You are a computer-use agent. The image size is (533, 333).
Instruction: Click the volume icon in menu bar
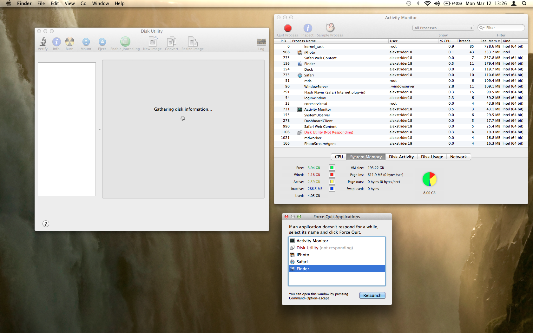(x=437, y=3)
